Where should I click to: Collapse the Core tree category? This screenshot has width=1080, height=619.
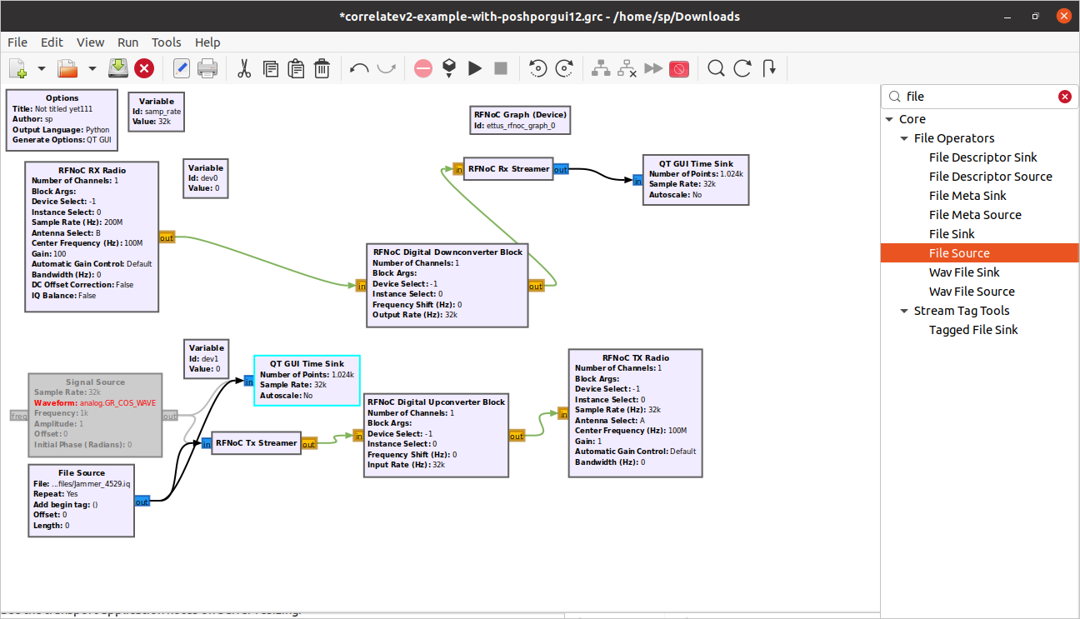890,119
